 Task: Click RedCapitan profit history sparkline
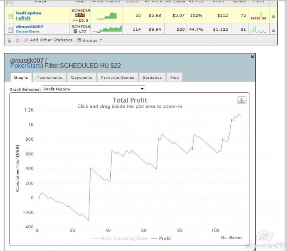(x=106, y=16)
